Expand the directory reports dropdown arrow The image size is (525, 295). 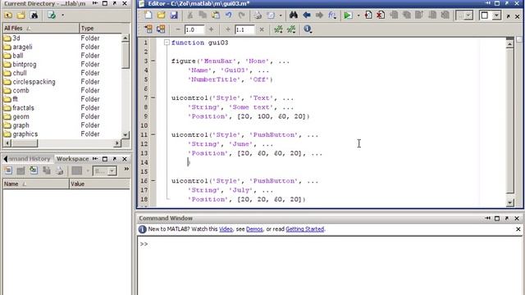pyautogui.click(x=62, y=15)
